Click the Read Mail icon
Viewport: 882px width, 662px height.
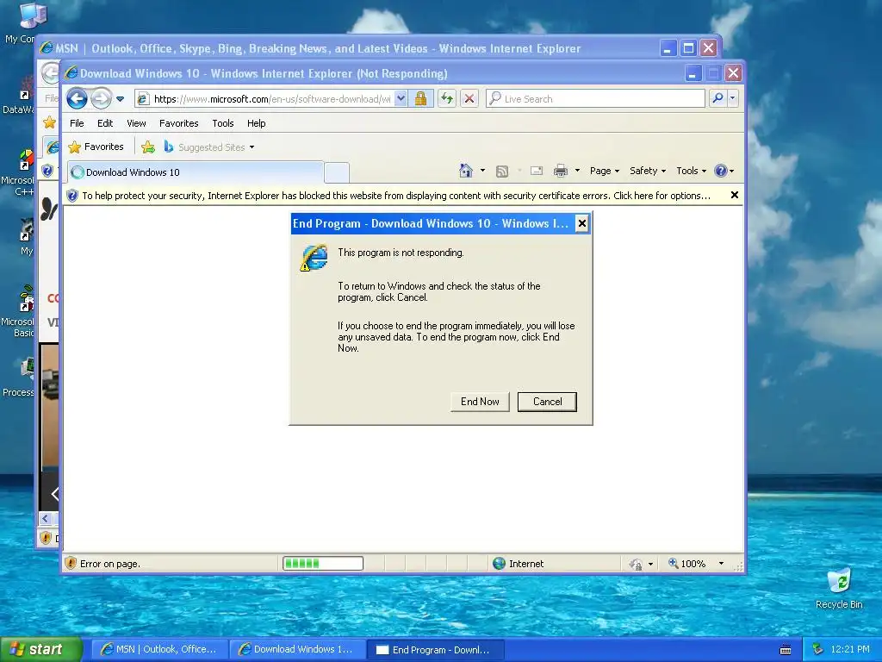point(537,171)
